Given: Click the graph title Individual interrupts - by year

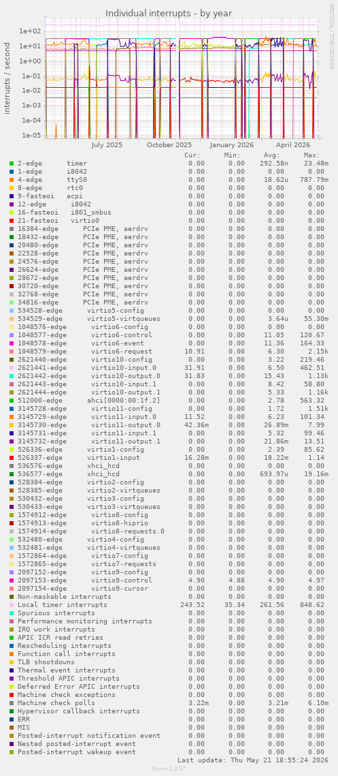Looking at the screenshot, I should click(x=169, y=13).
